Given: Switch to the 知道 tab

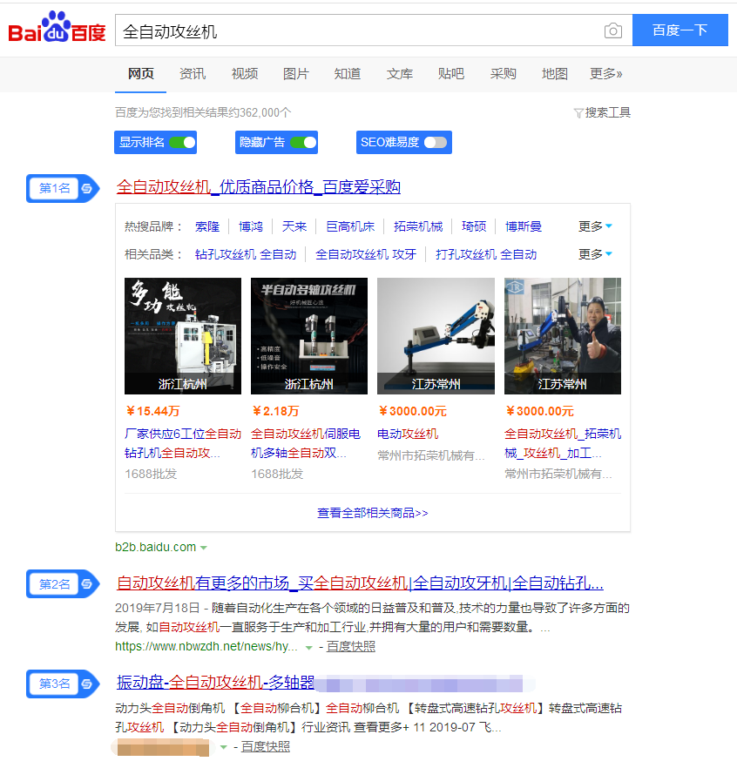Looking at the screenshot, I should click(348, 74).
